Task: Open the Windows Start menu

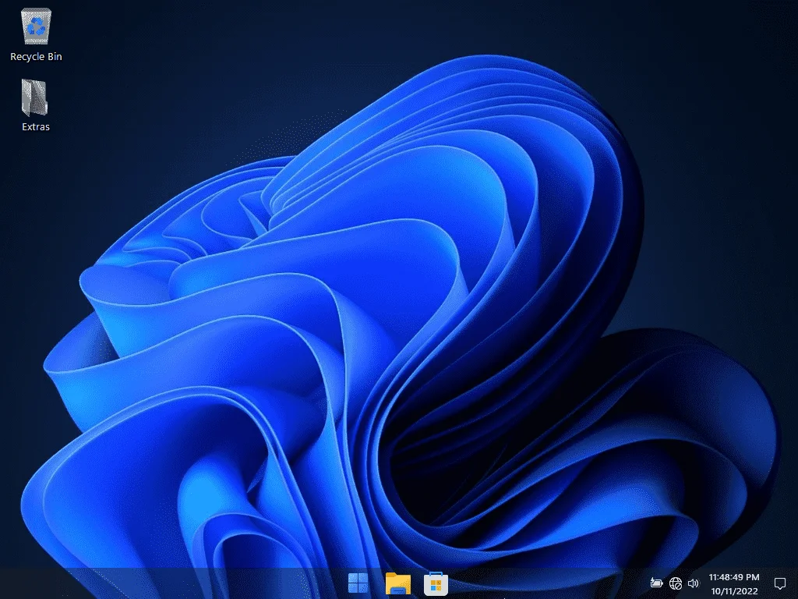Action: pyautogui.click(x=358, y=583)
